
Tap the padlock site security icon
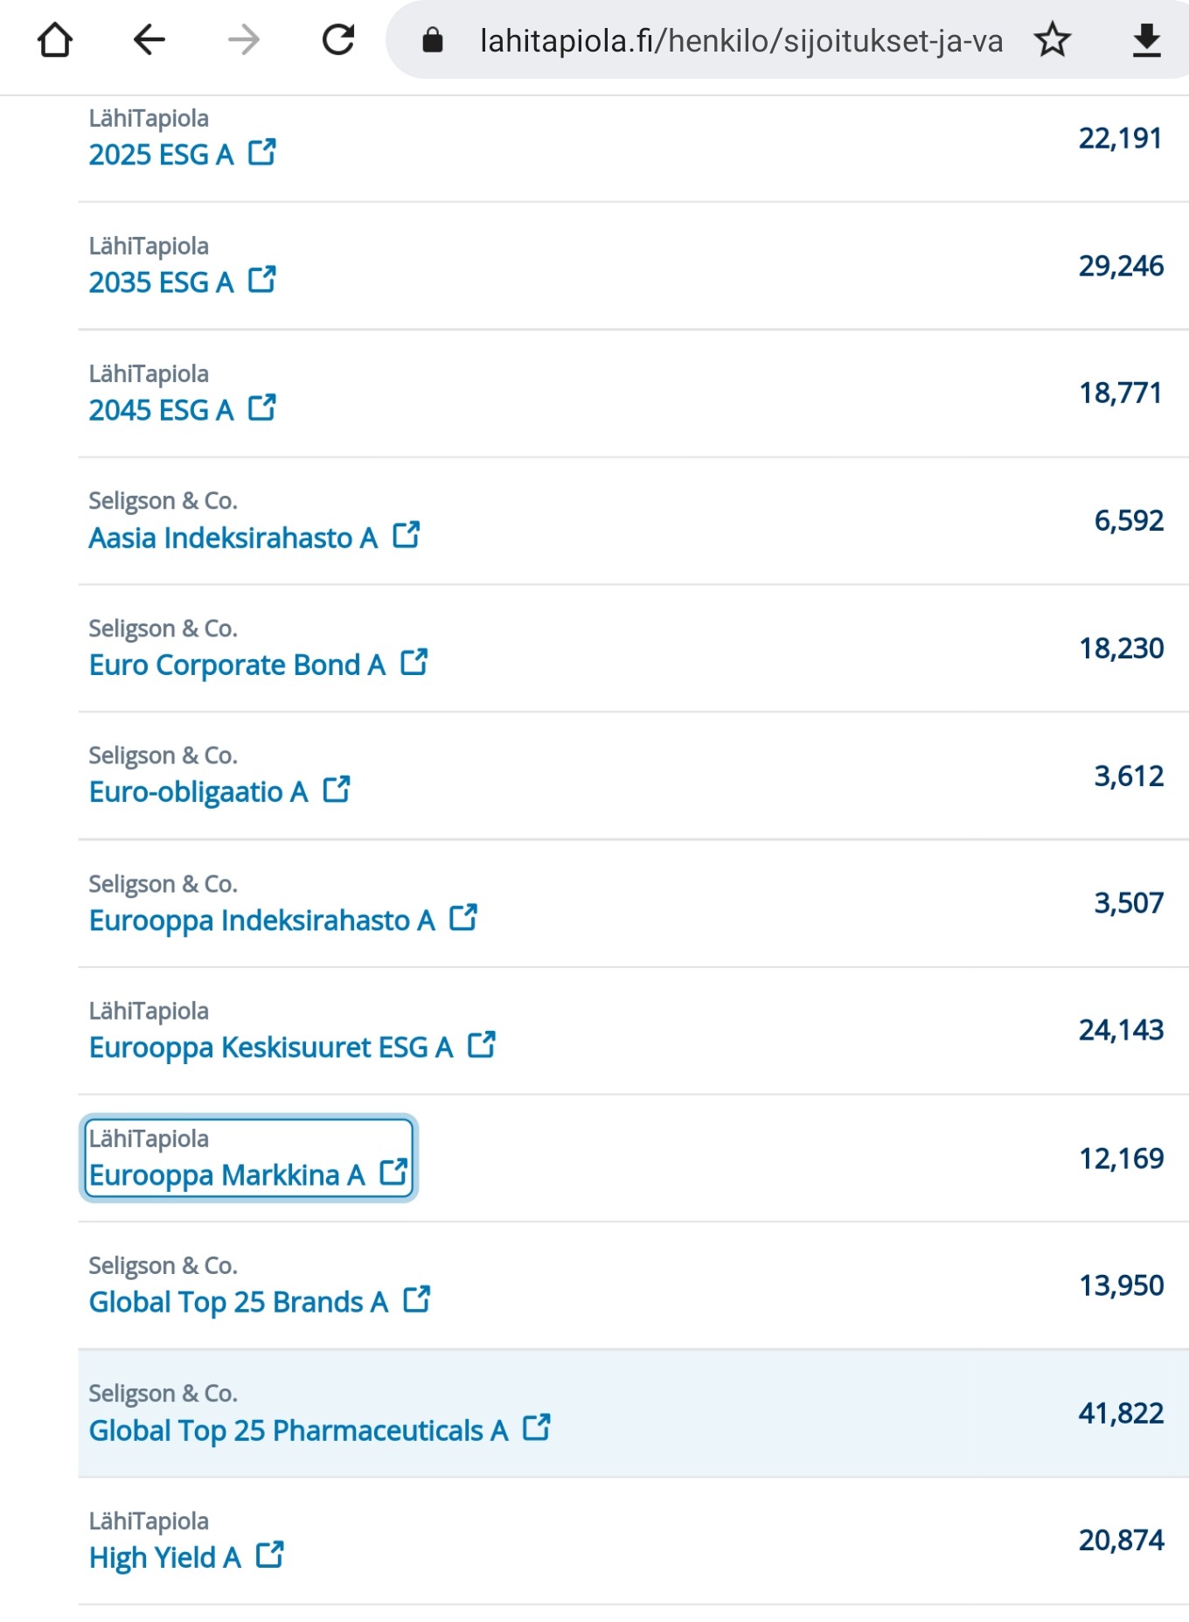(x=433, y=40)
